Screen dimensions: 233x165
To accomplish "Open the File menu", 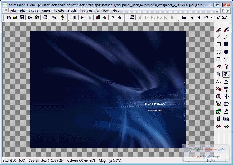I will pos(13,11).
